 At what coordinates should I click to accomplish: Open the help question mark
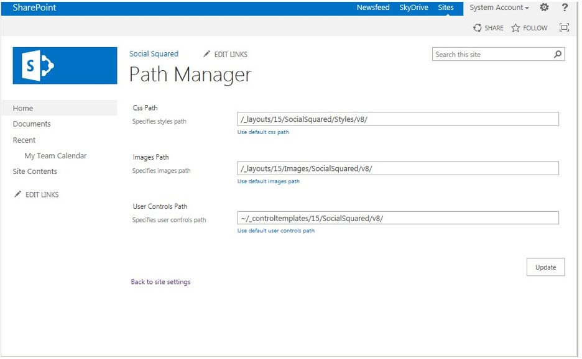[565, 7]
